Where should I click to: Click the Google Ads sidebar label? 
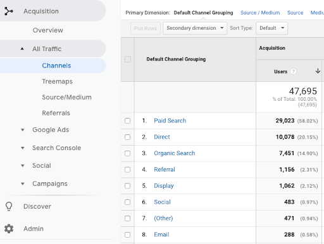click(51, 130)
